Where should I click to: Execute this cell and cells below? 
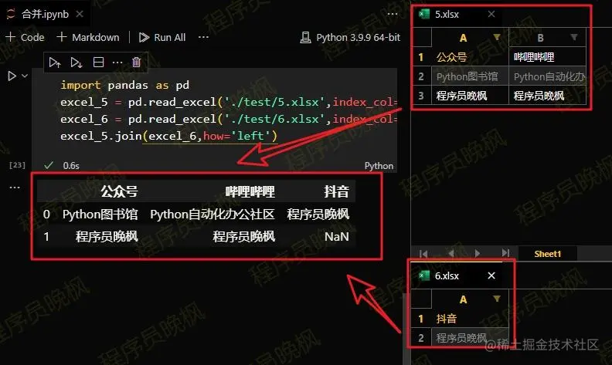76,63
